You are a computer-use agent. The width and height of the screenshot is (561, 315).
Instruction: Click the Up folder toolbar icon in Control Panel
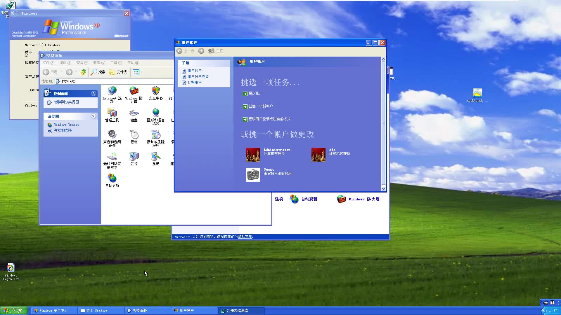point(83,72)
